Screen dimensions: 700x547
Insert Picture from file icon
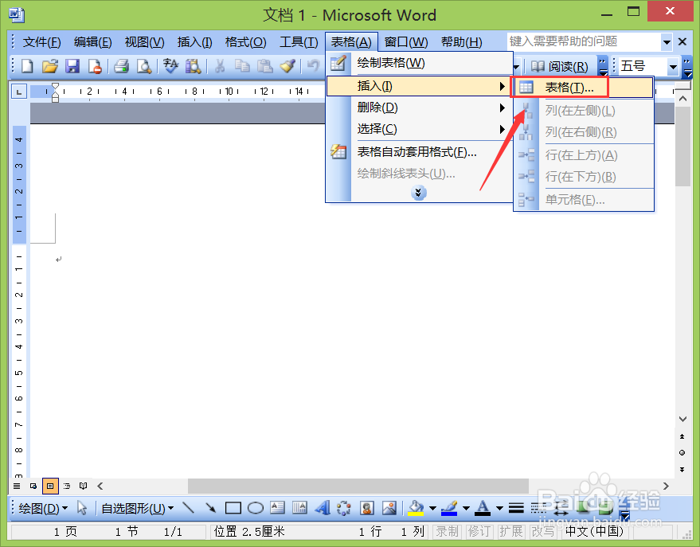[389, 508]
